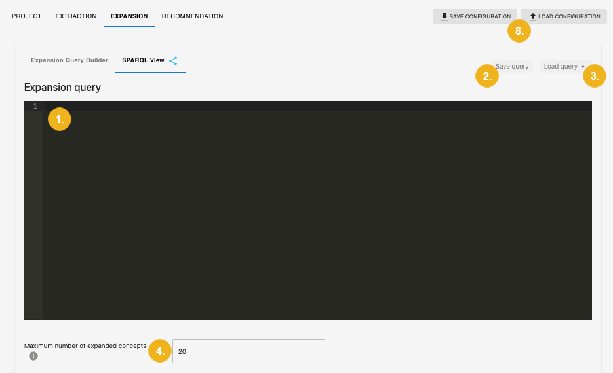Image resolution: width=613 pixels, height=373 pixels.
Task: Open the Extraction tab
Action: click(76, 16)
